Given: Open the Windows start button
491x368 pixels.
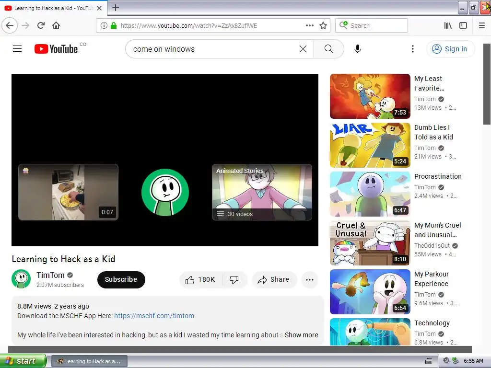Looking at the screenshot, I should (23, 361).
